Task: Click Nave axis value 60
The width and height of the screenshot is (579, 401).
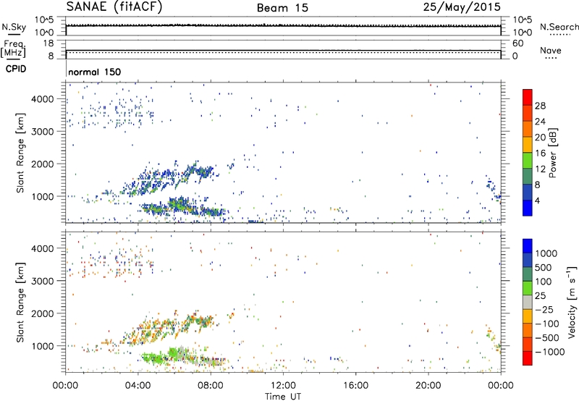Action: pos(517,43)
